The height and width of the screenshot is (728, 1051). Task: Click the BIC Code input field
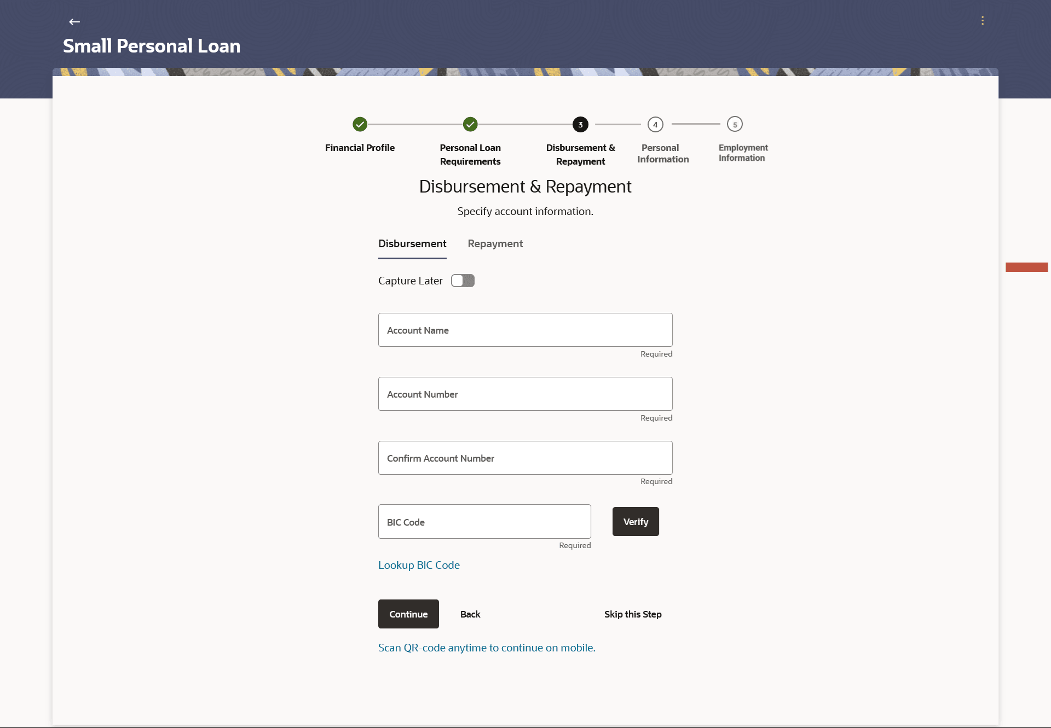point(484,522)
